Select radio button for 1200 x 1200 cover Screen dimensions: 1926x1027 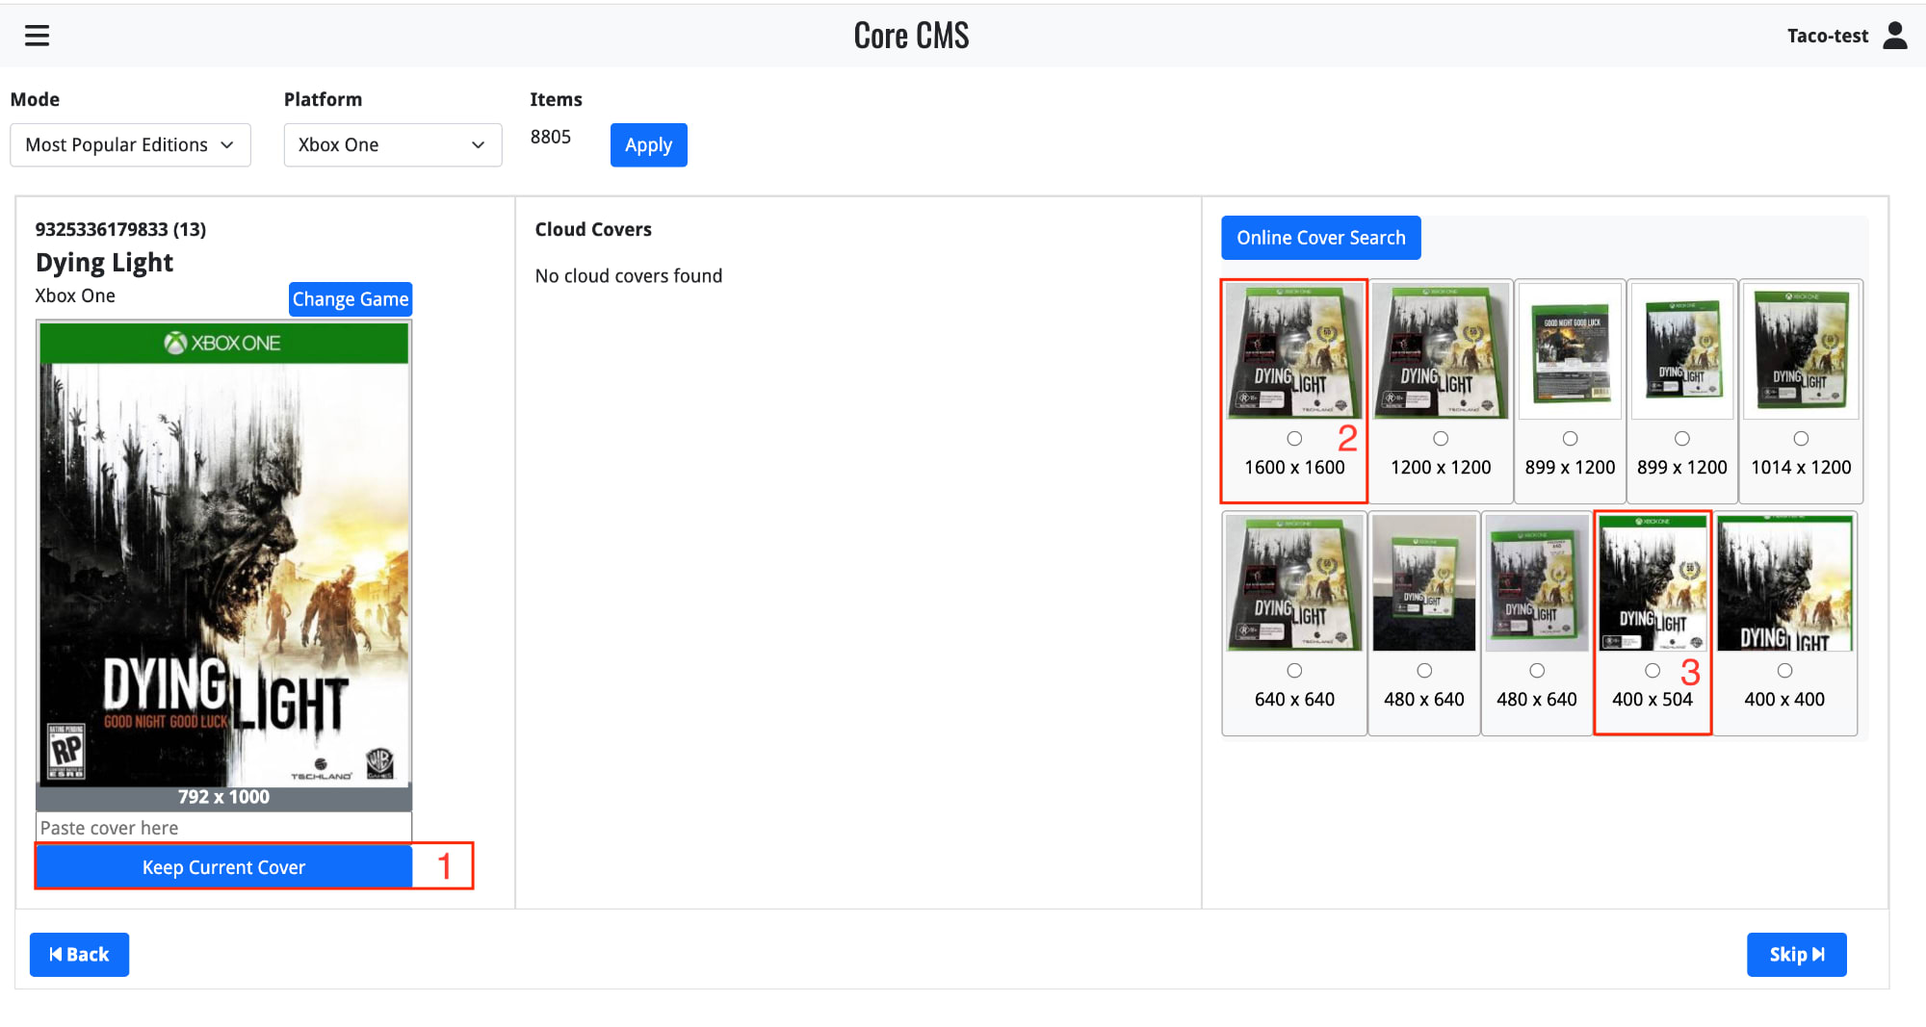[x=1441, y=439]
